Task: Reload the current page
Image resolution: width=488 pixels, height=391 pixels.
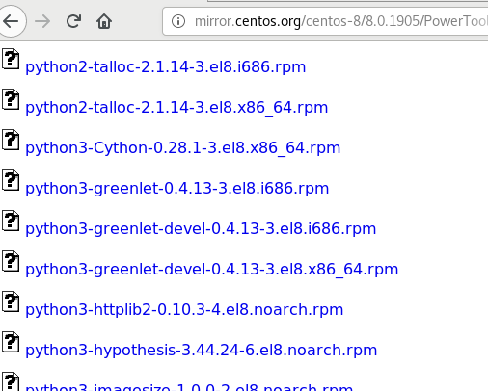Action: tap(73, 21)
